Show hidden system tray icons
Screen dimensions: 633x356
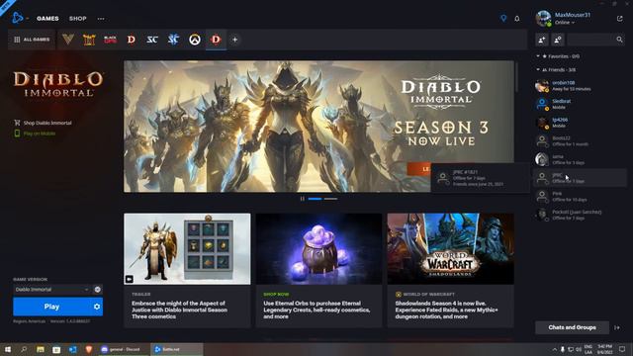[x=555, y=349]
